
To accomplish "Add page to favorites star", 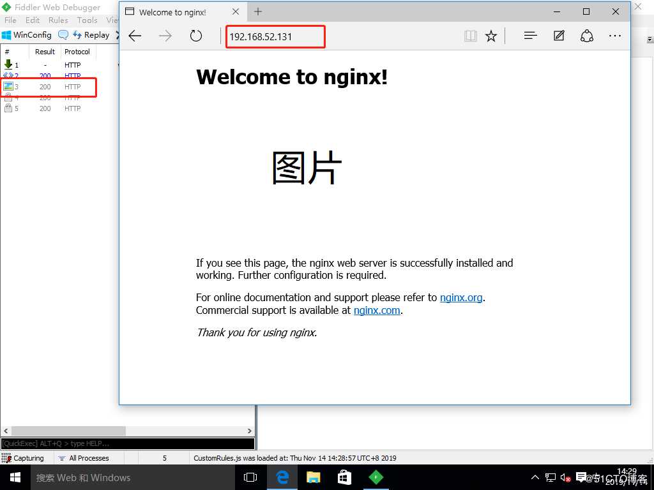I will [491, 36].
